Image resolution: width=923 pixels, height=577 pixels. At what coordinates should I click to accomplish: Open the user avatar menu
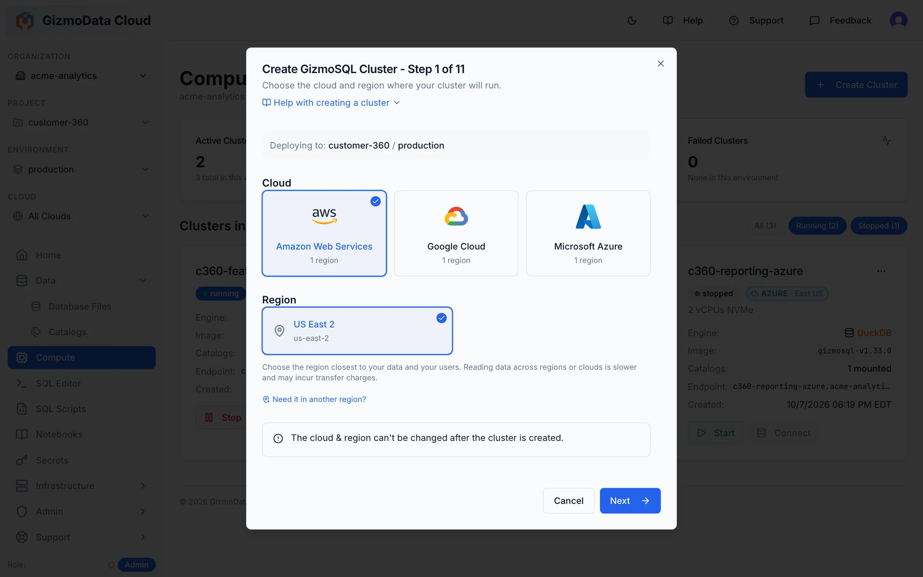click(x=898, y=20)
